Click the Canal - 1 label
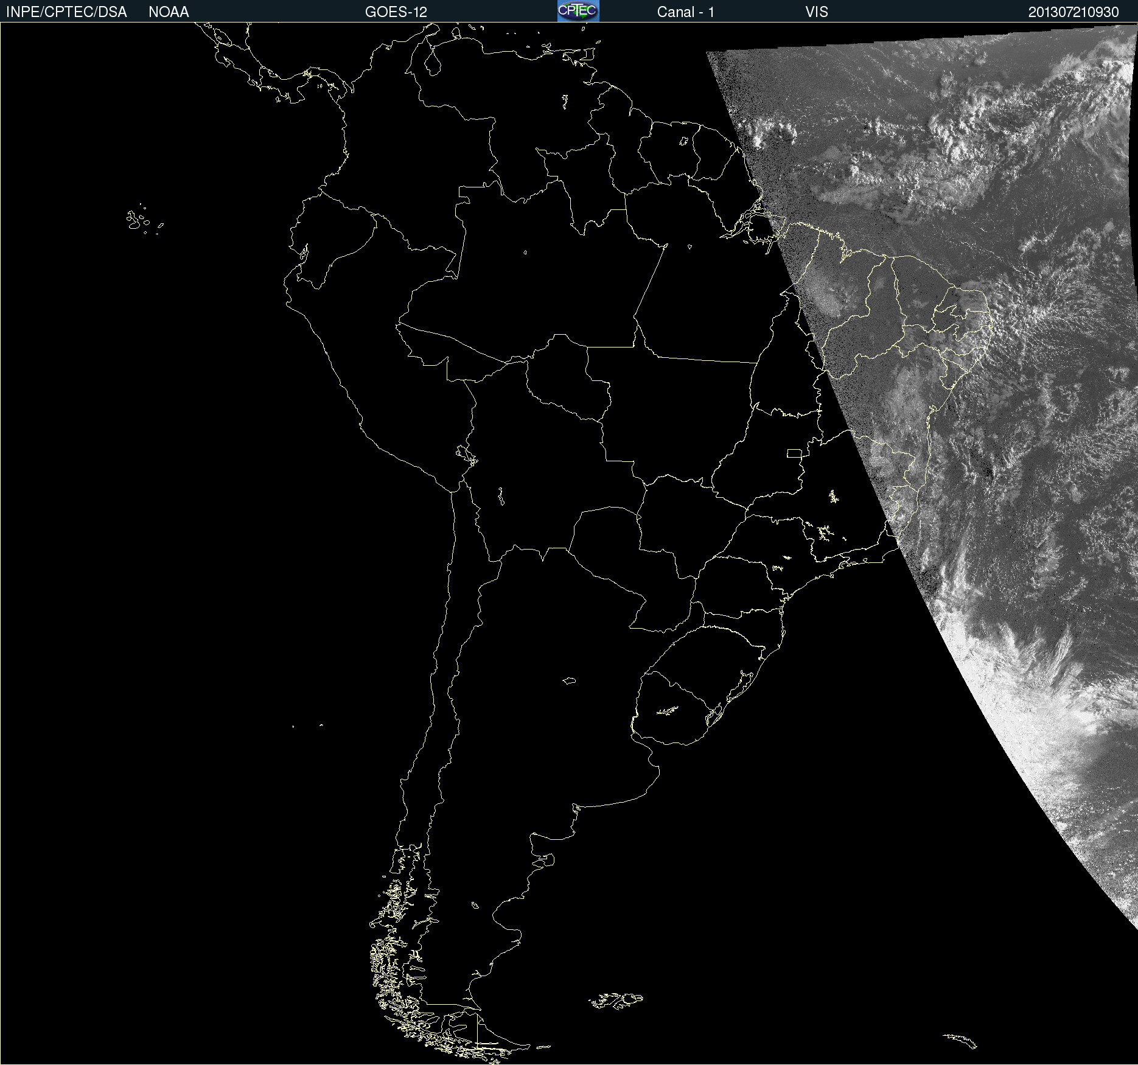 pos(685,12)
